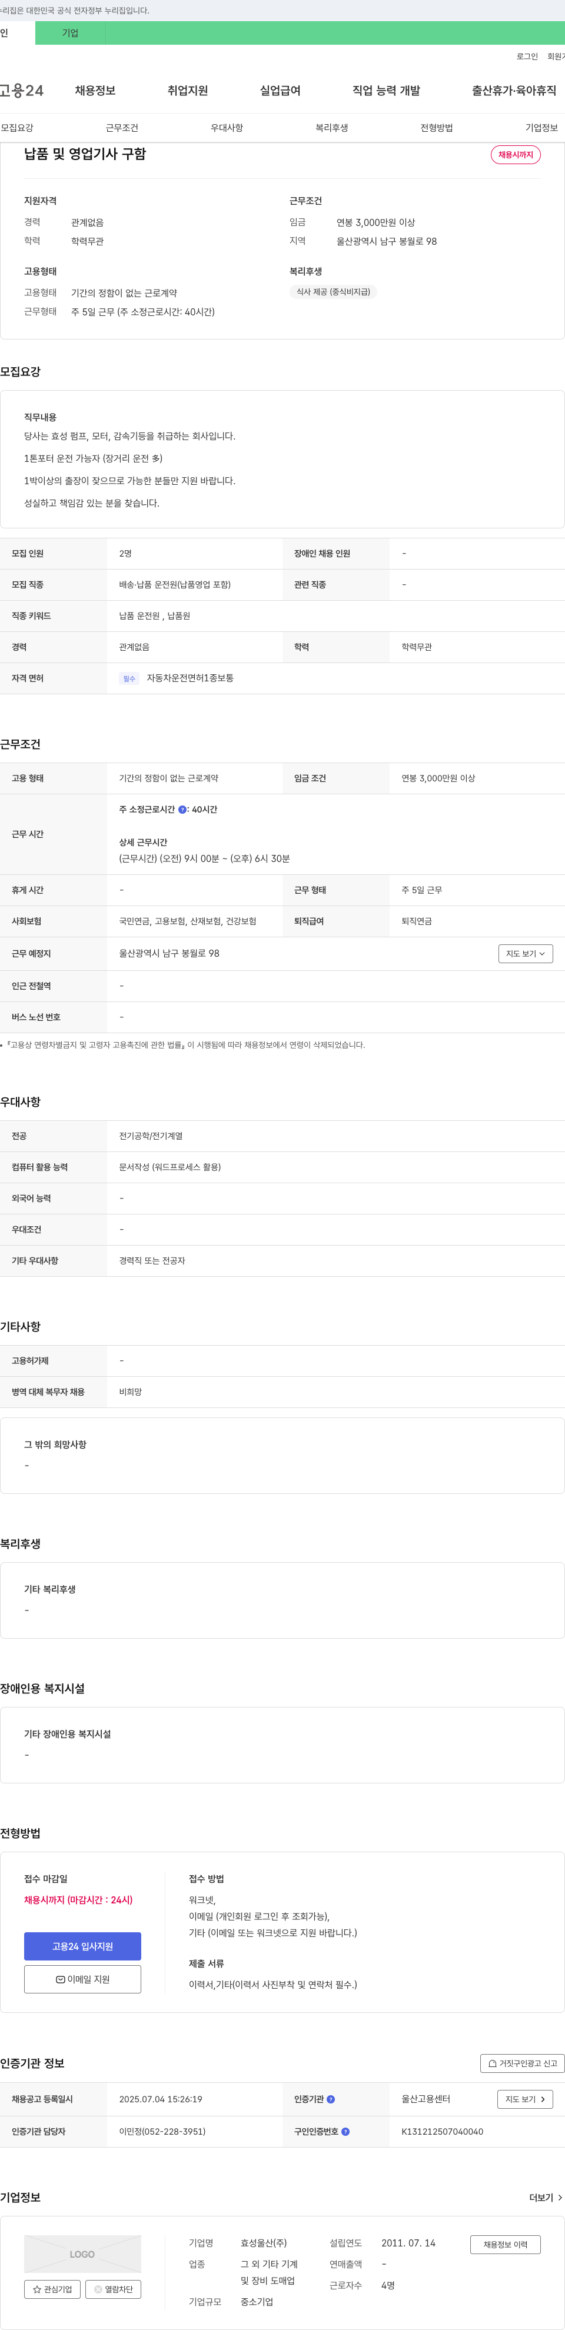Click the company LOGO placeholder image
565x2330 pixels.
pyautogui.click(x=82, y=2254)
